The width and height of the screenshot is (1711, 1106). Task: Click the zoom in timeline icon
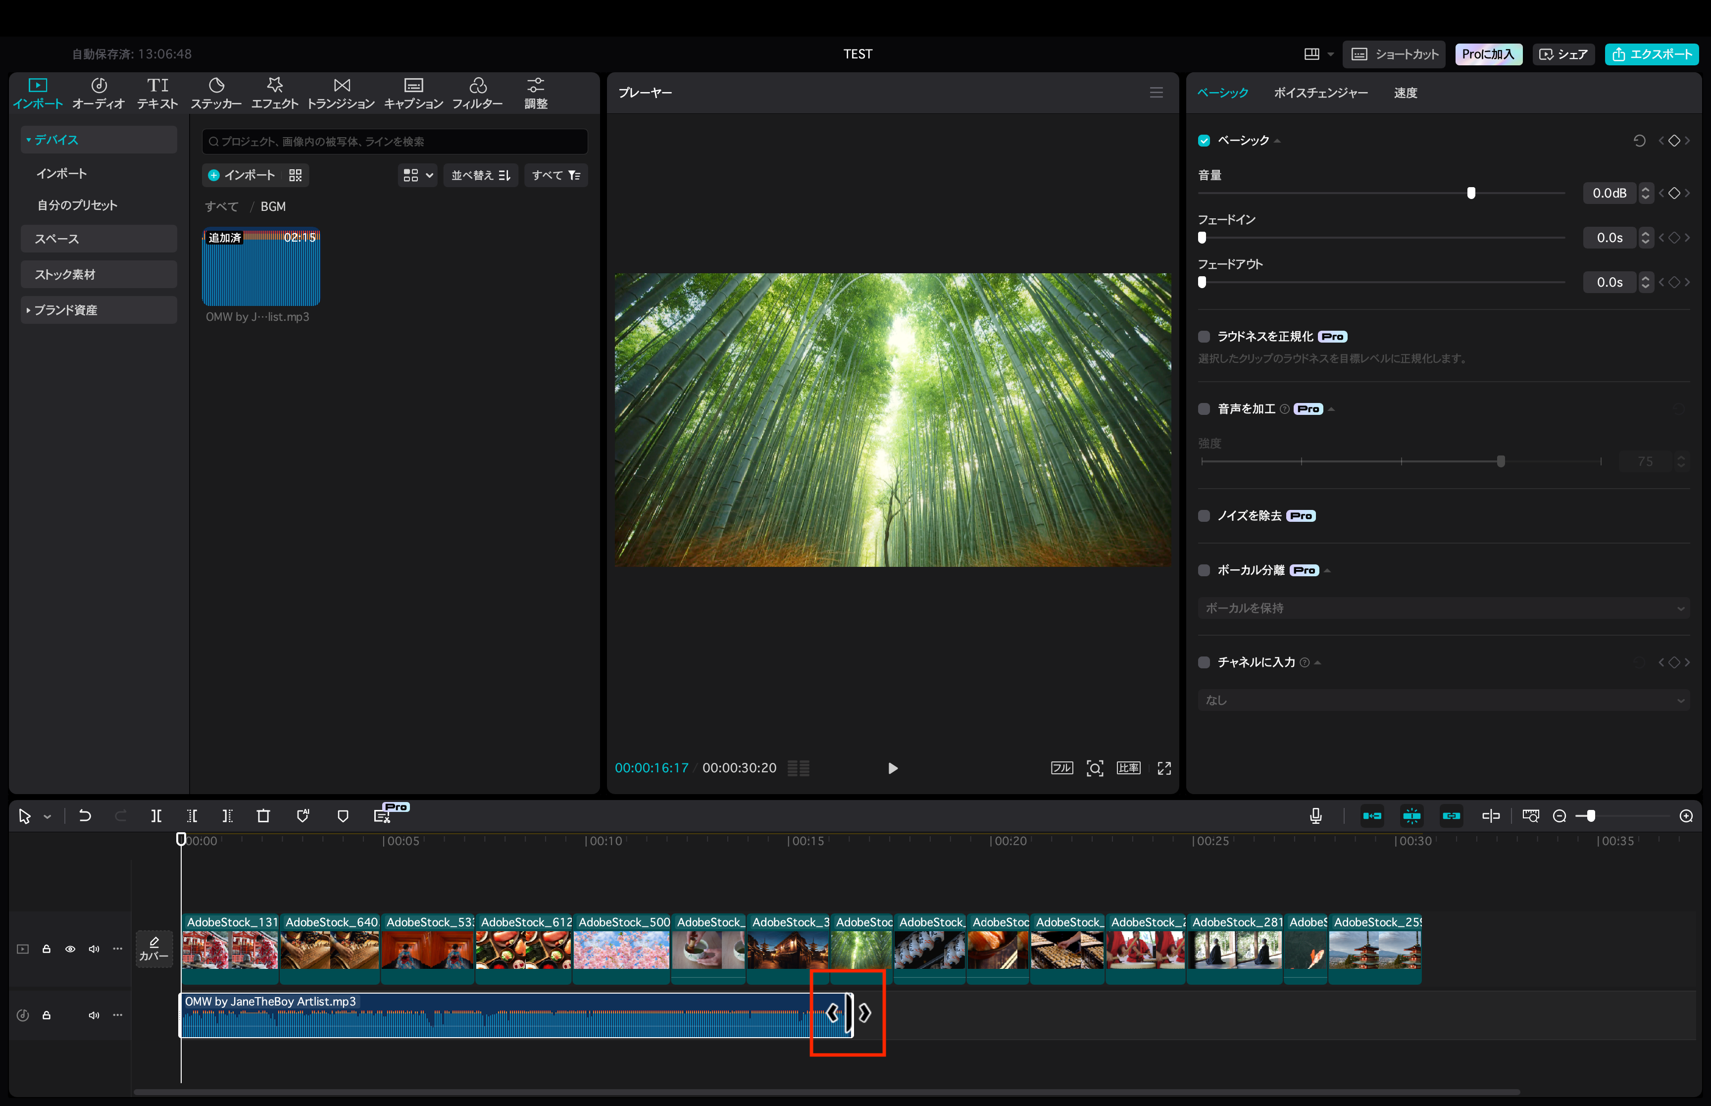pos(1686,816)
